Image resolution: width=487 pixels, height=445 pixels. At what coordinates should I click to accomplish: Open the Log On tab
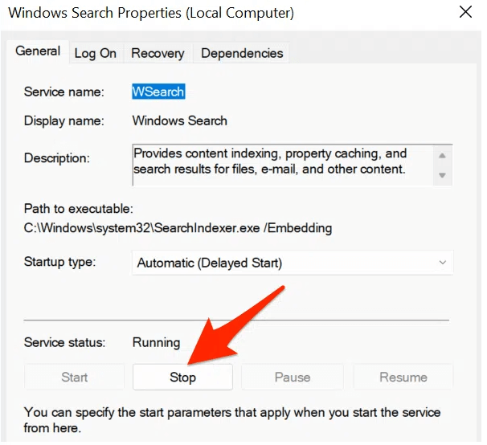96,53
